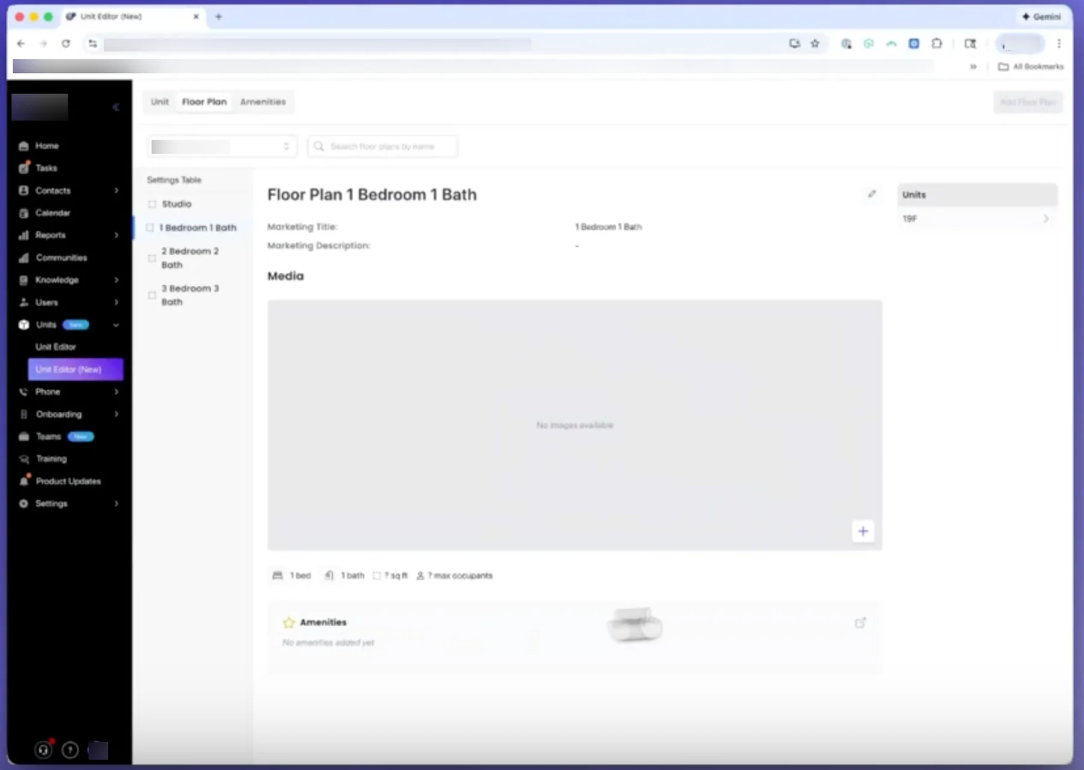Select Studio floor plan row
The image size is (1084, 770).
pyautogui.click(x=193, y=204)
